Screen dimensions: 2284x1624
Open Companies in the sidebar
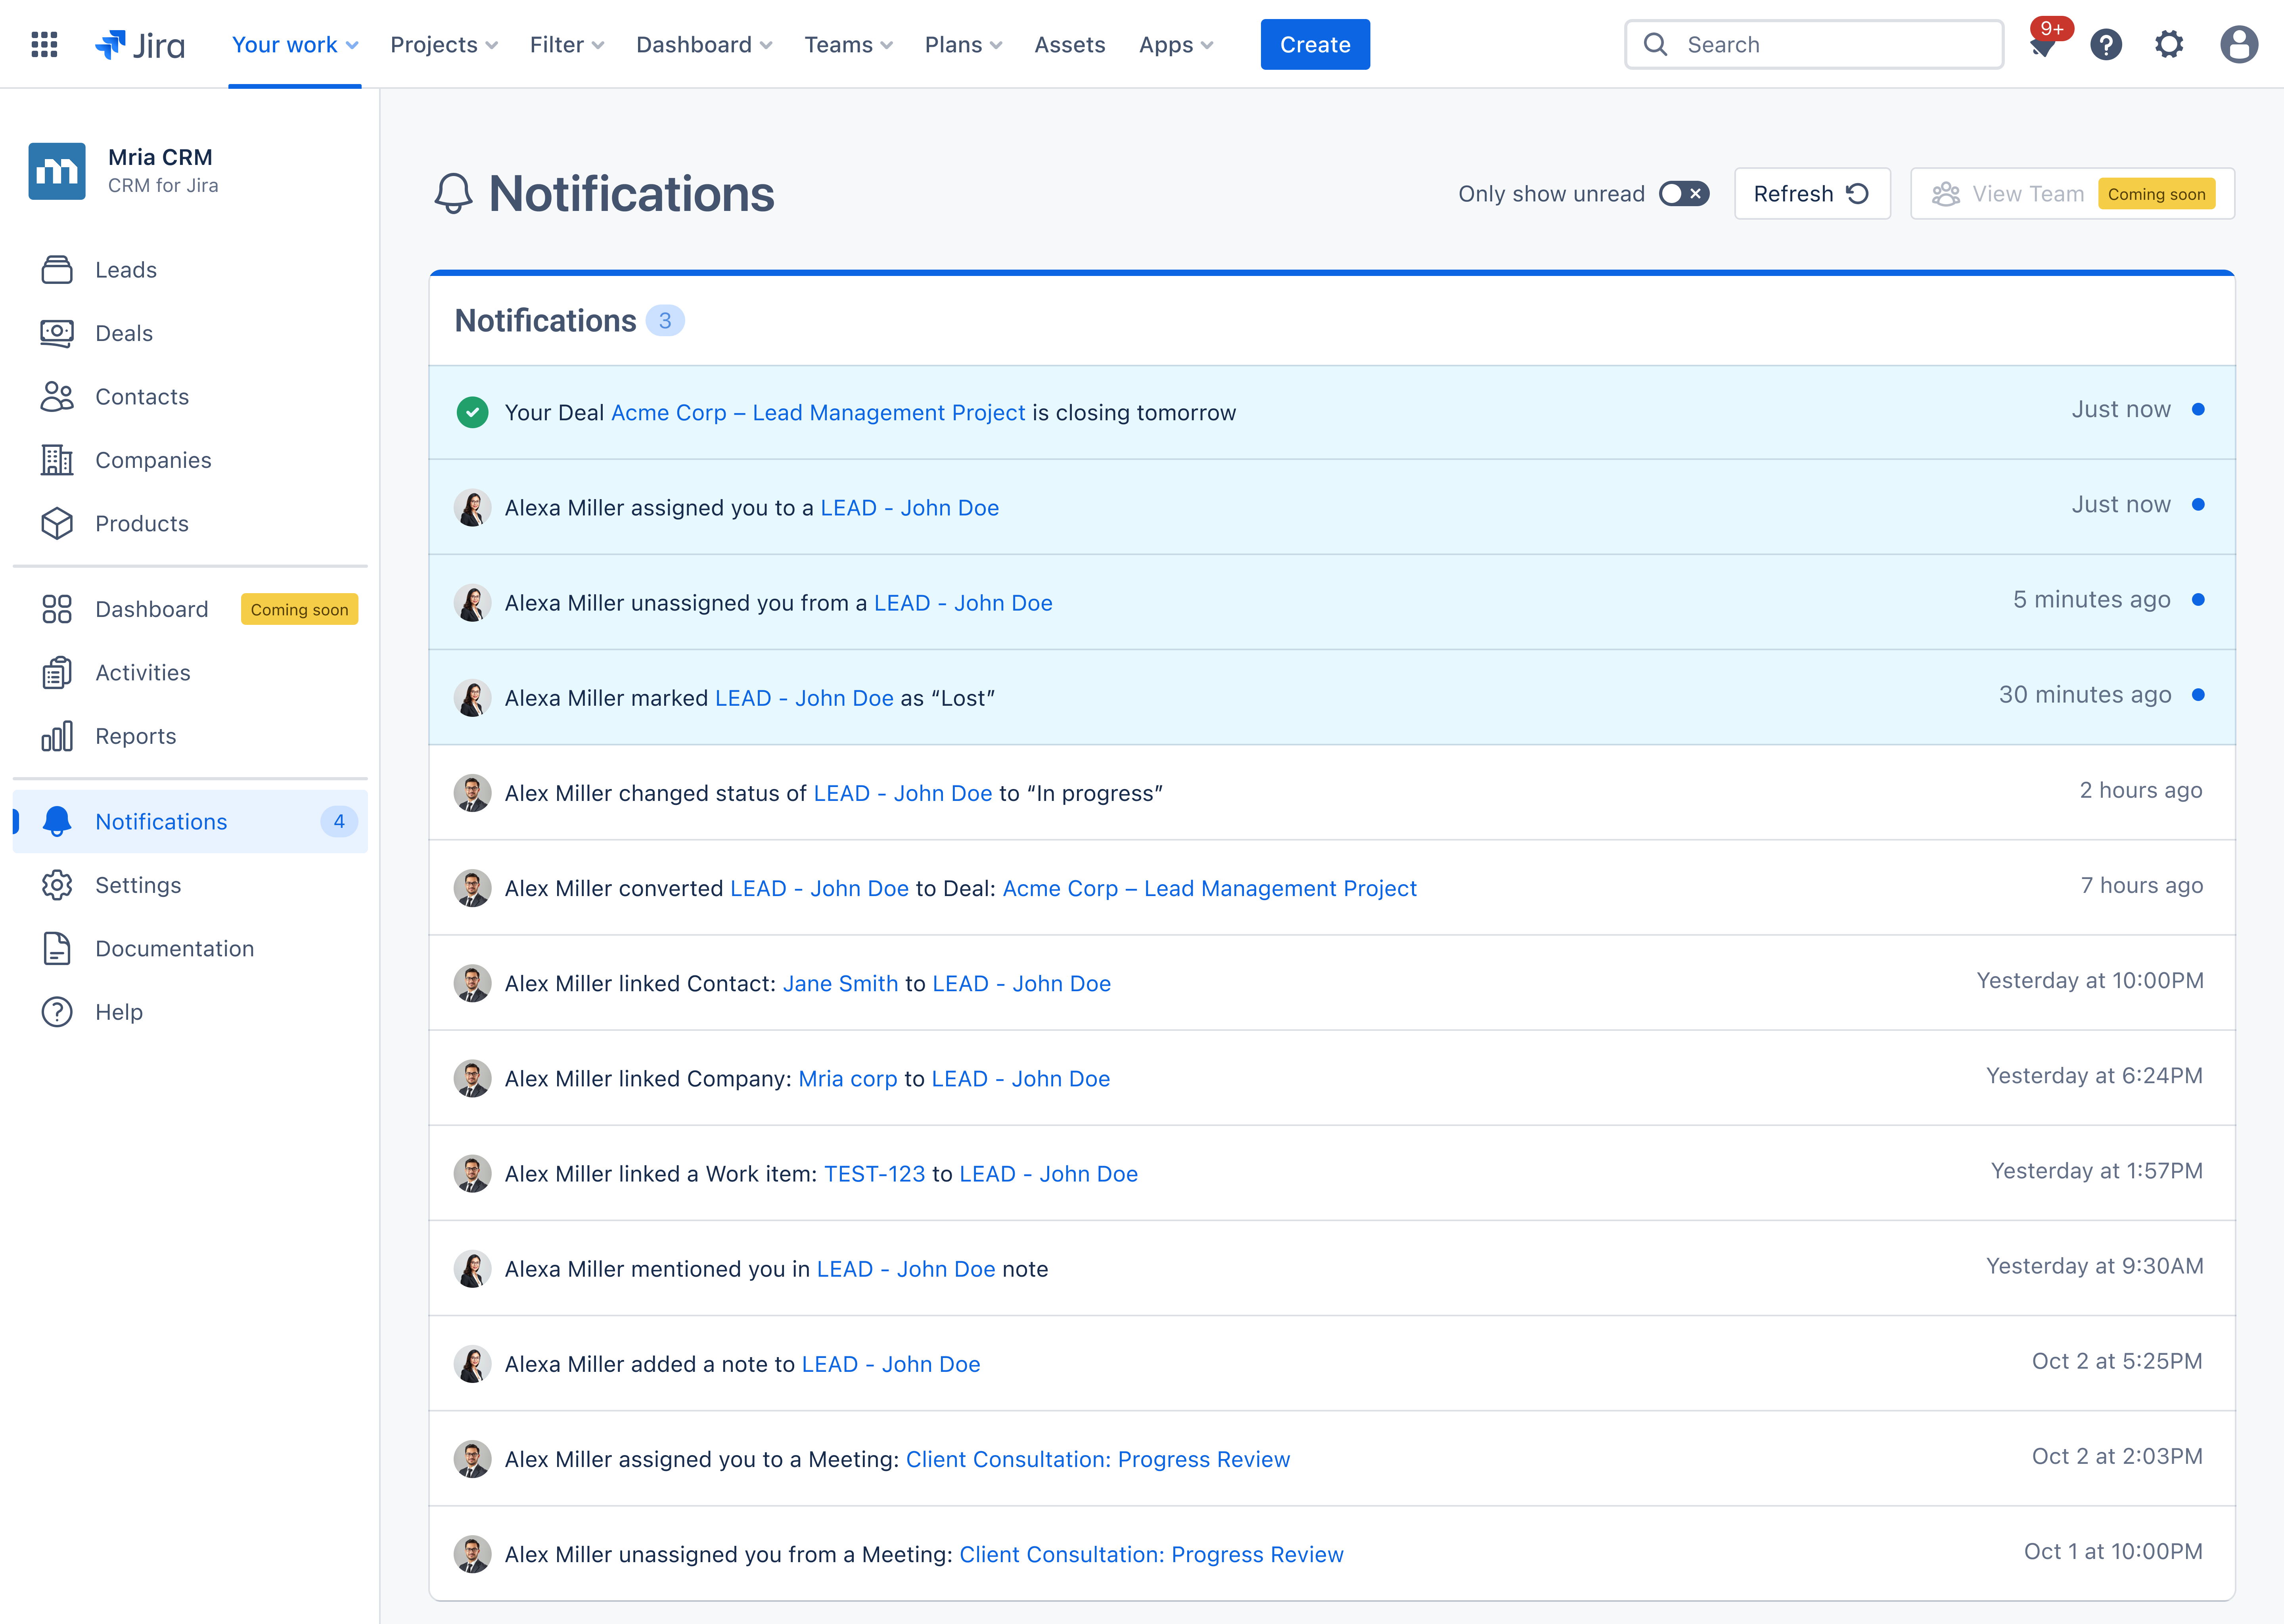click(190, 460)
